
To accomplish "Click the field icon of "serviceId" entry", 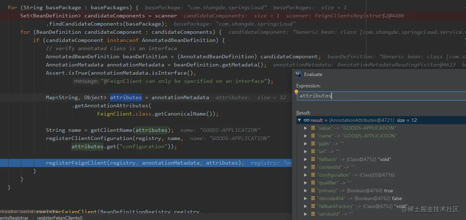I will click(x=313, y=214).
